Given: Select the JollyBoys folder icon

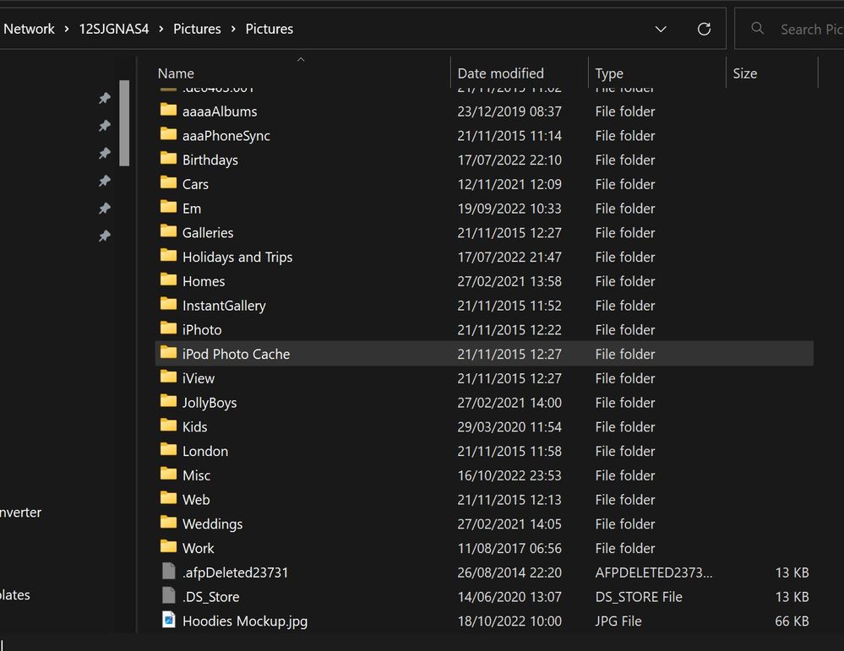Looking at the screenshot, I should click(x=168, y=401).
